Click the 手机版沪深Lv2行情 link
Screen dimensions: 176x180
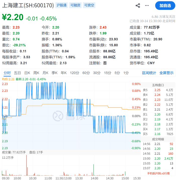[158, 173]
